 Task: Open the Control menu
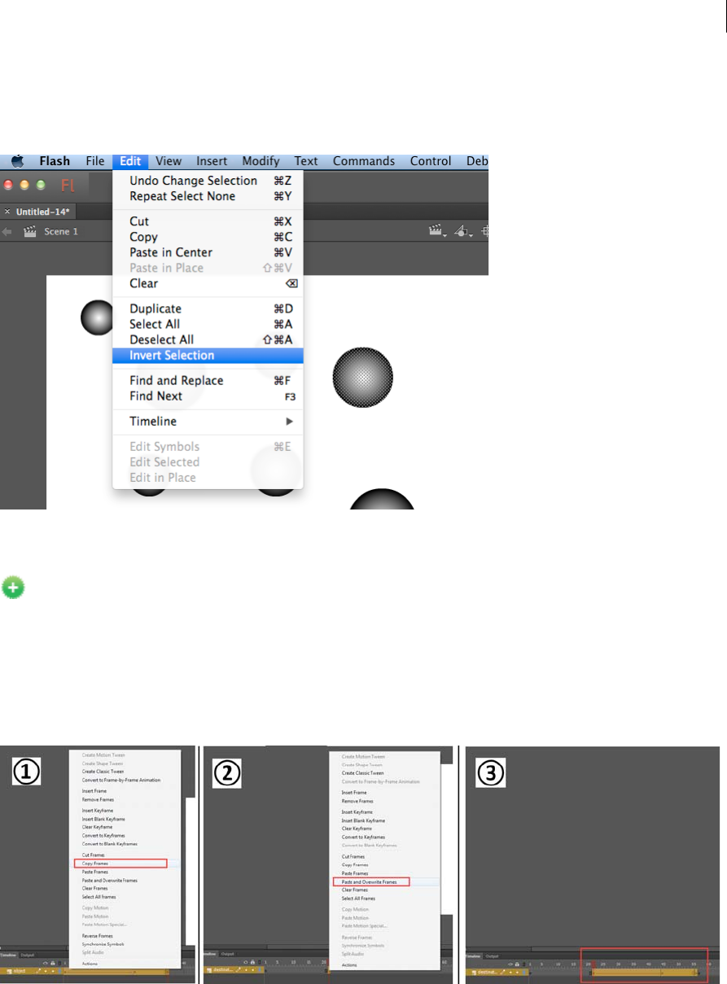431,161
